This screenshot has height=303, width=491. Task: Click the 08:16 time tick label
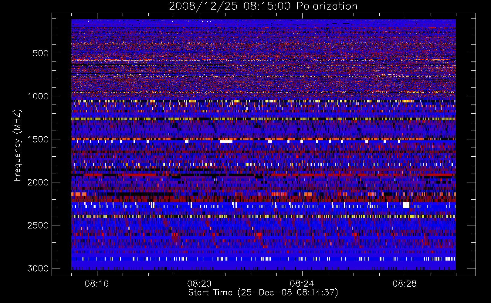tap(97, 284)
